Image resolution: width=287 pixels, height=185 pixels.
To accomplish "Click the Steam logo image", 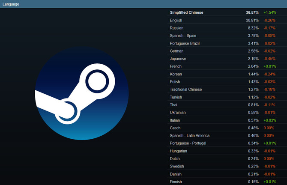I will click(x=82, y=93).
